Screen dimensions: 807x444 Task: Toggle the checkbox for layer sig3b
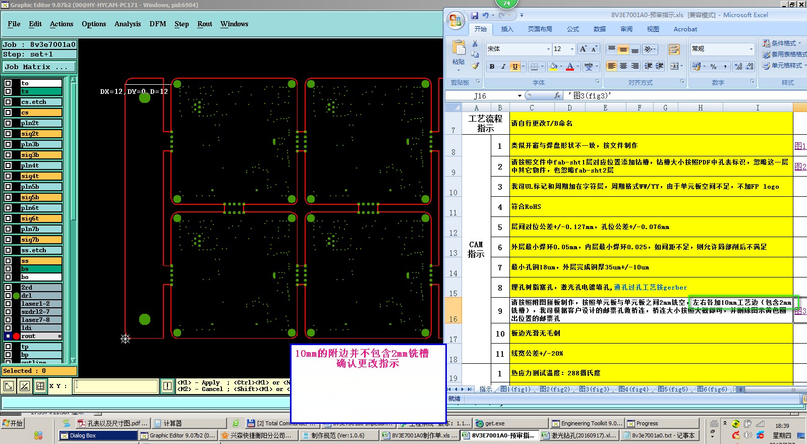pos(8,155)
